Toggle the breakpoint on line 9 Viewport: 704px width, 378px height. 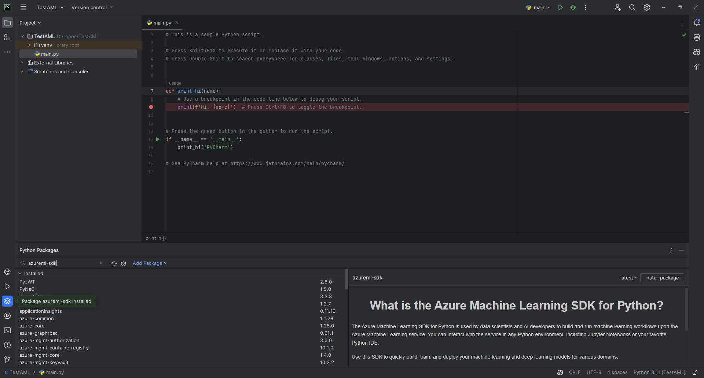coord(151,107)
